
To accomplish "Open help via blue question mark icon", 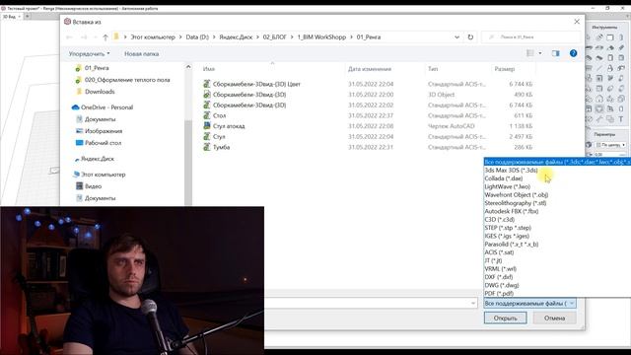I will (574, 53).
